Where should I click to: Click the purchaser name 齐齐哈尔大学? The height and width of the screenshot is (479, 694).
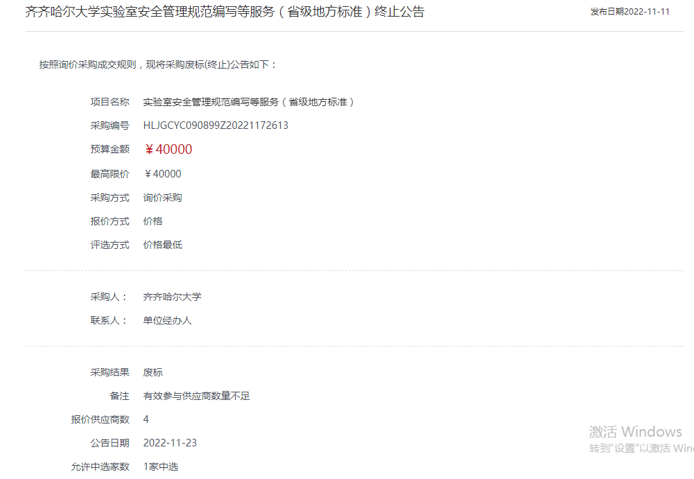coord(172,297)
